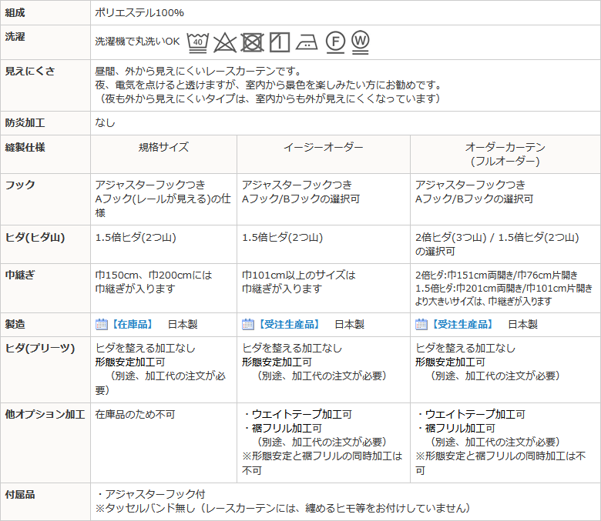Click the ポリエステル100% composition text
The height and width of the screenshot is (521, 601).
pos(139,13)
